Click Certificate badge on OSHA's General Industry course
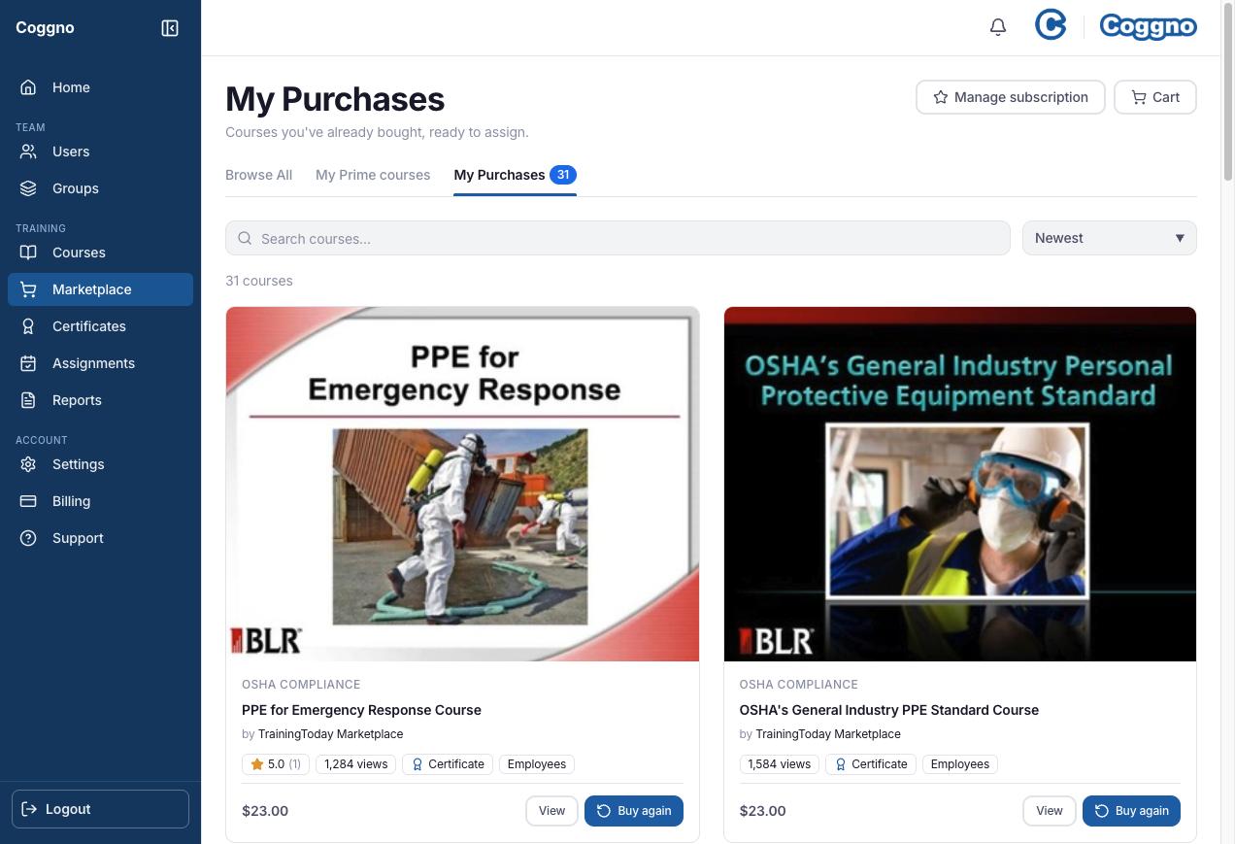Viewport: 1235px width, 844px height. pyautogui.click(x=871, y=764)
